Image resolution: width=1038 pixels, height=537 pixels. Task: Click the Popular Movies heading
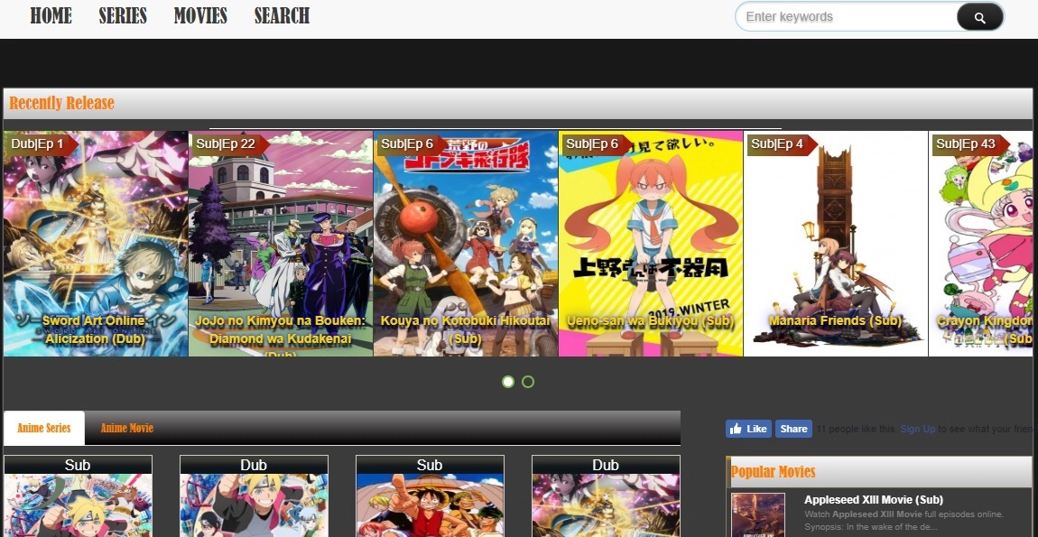coord(773,472)
